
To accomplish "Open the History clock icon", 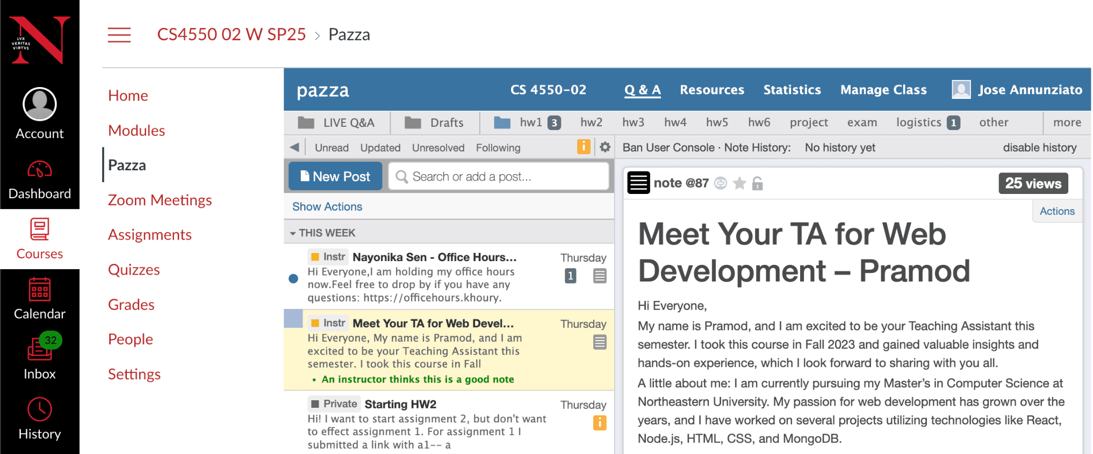I will click(x=40, y=410).
